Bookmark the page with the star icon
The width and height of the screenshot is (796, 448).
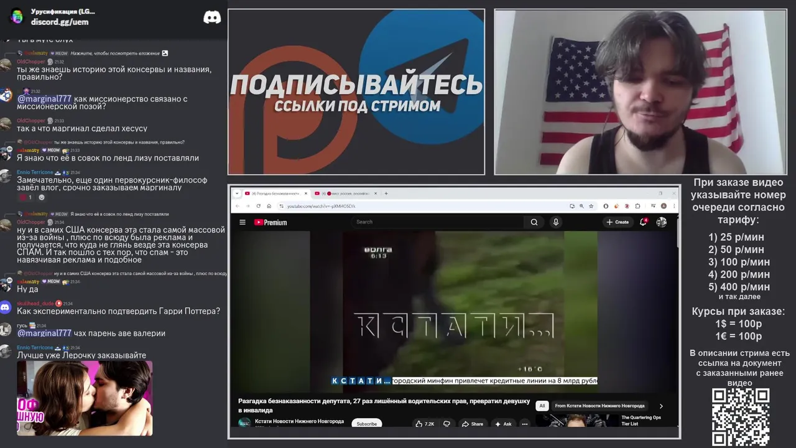click(591, 206)
